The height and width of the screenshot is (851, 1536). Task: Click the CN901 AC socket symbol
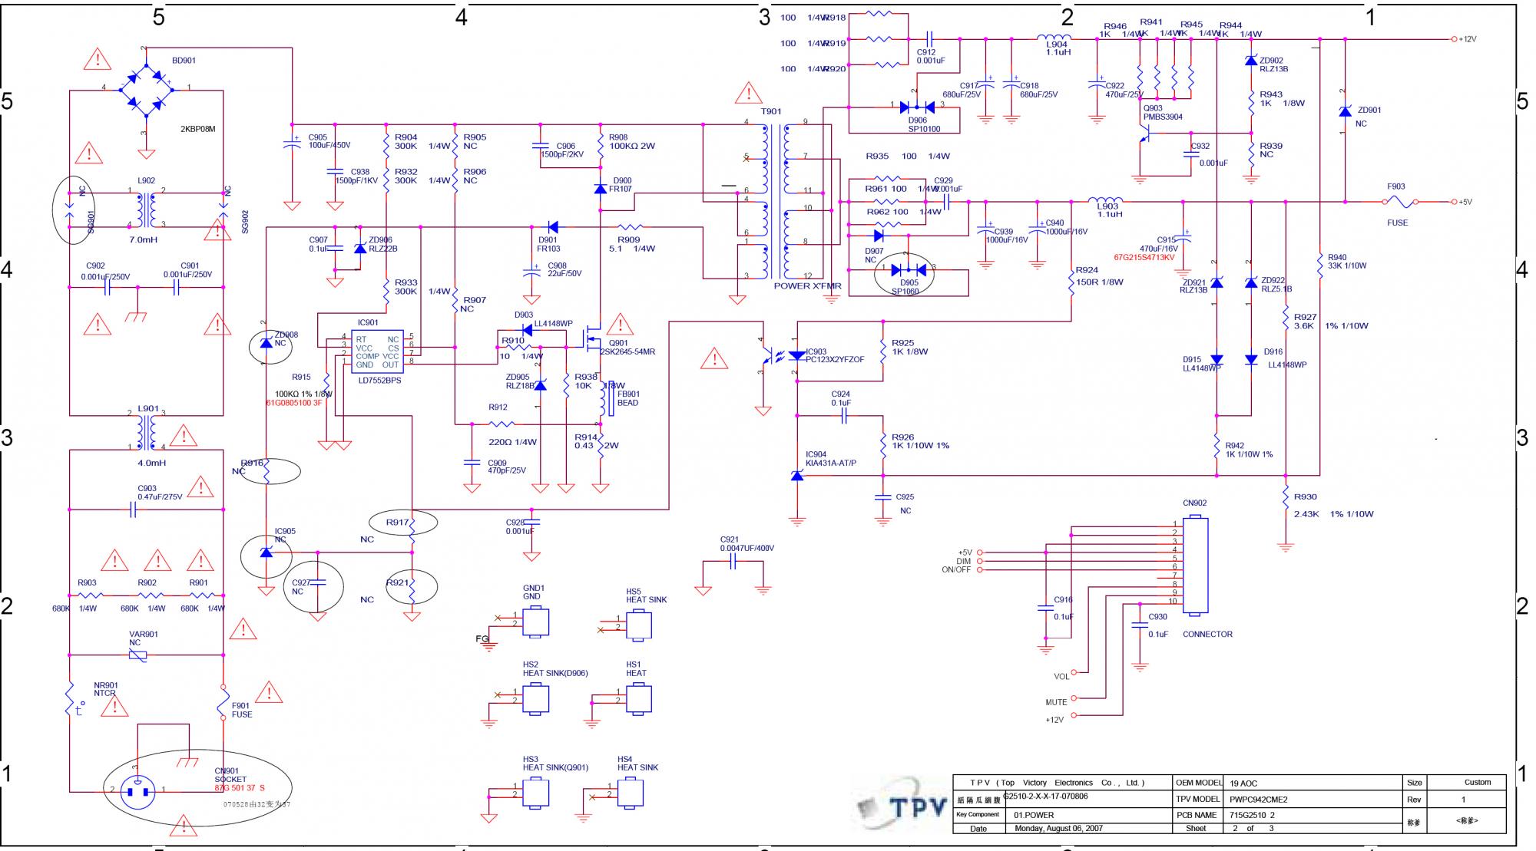[x=139, y=791]
